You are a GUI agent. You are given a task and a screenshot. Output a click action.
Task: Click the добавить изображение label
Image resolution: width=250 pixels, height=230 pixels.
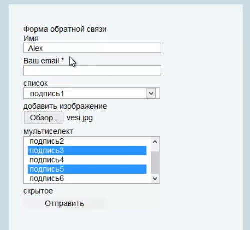click(65, 106)
